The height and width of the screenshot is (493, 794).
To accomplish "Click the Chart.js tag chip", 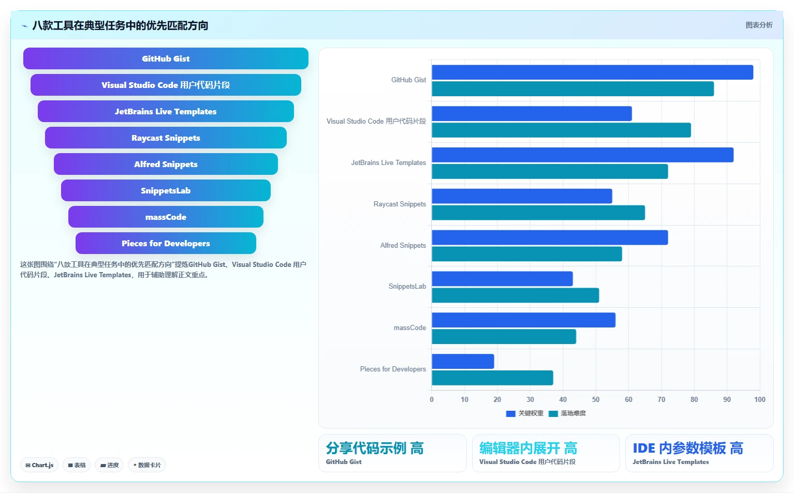I will click(39, 465).
